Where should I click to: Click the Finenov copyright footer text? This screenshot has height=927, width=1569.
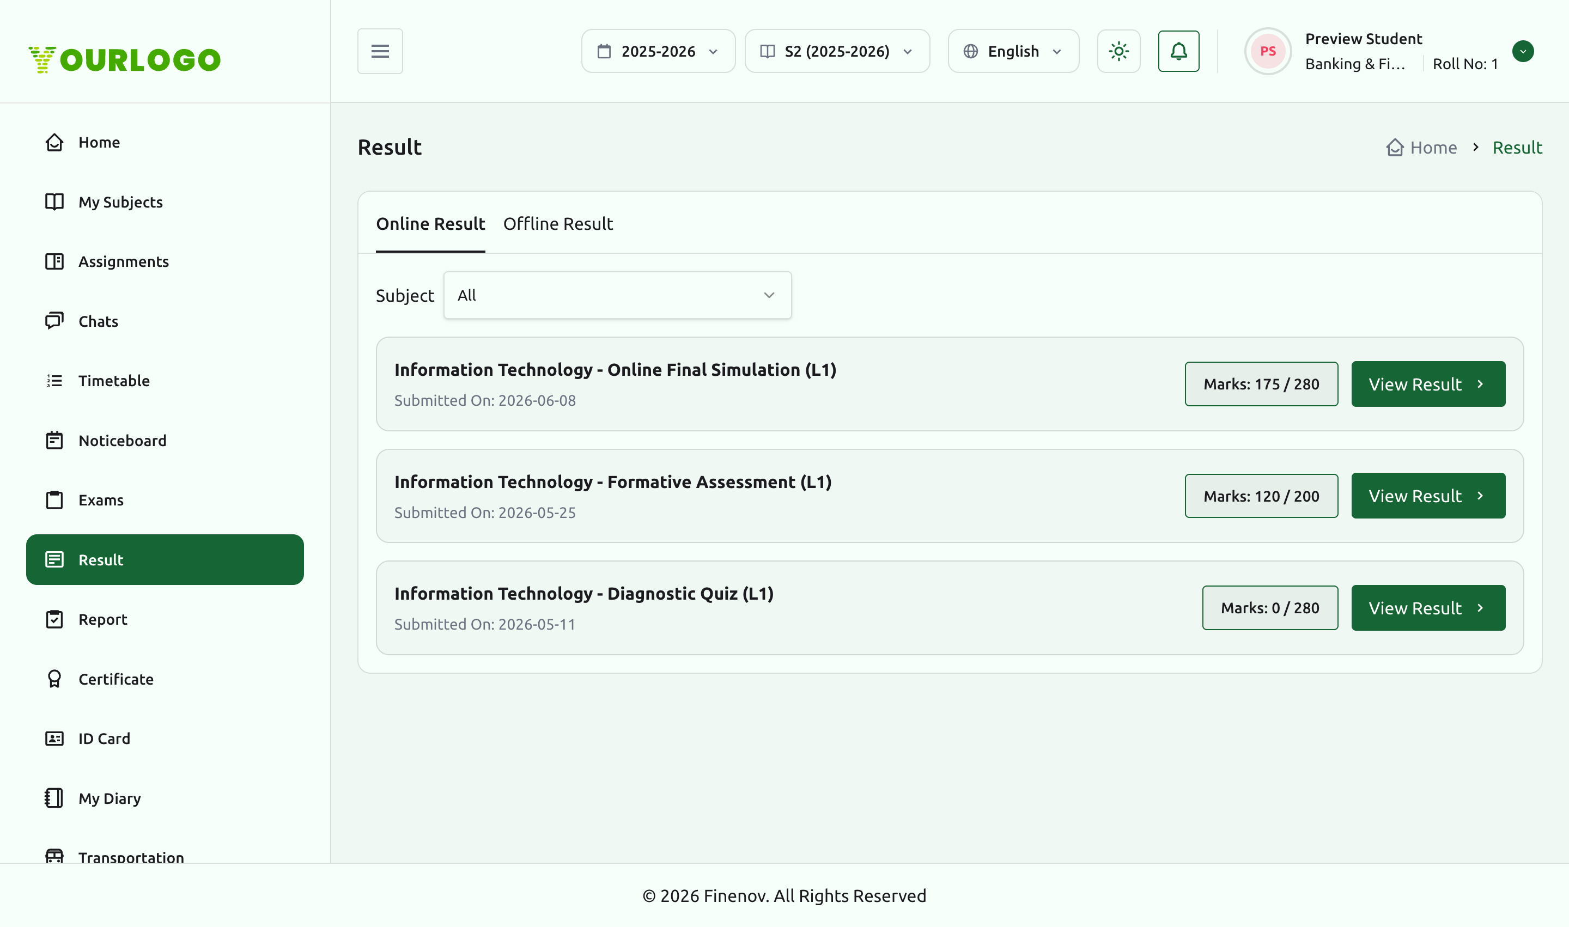click(784, 896)
